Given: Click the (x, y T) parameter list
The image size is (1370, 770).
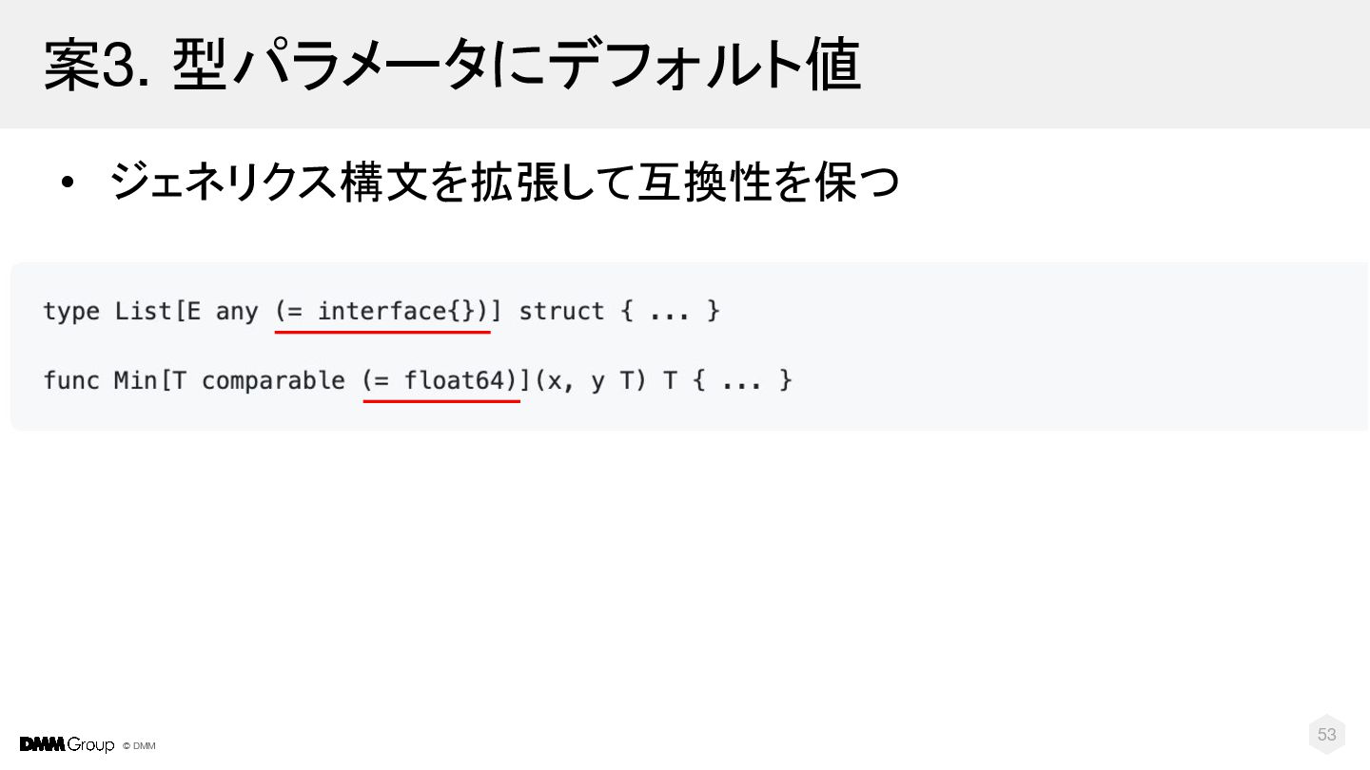Looking at the screenshot, I should (x=590, y=381).
